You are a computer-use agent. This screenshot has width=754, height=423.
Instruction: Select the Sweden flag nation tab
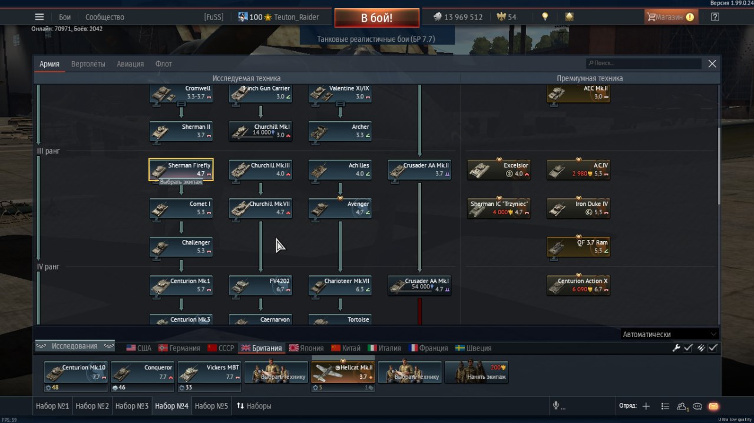pyautogui.click(x=474, y=348)
